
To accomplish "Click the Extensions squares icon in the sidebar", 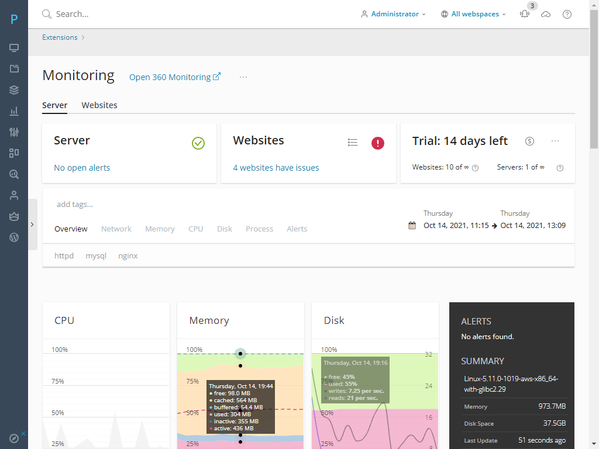I will (14, 153).
